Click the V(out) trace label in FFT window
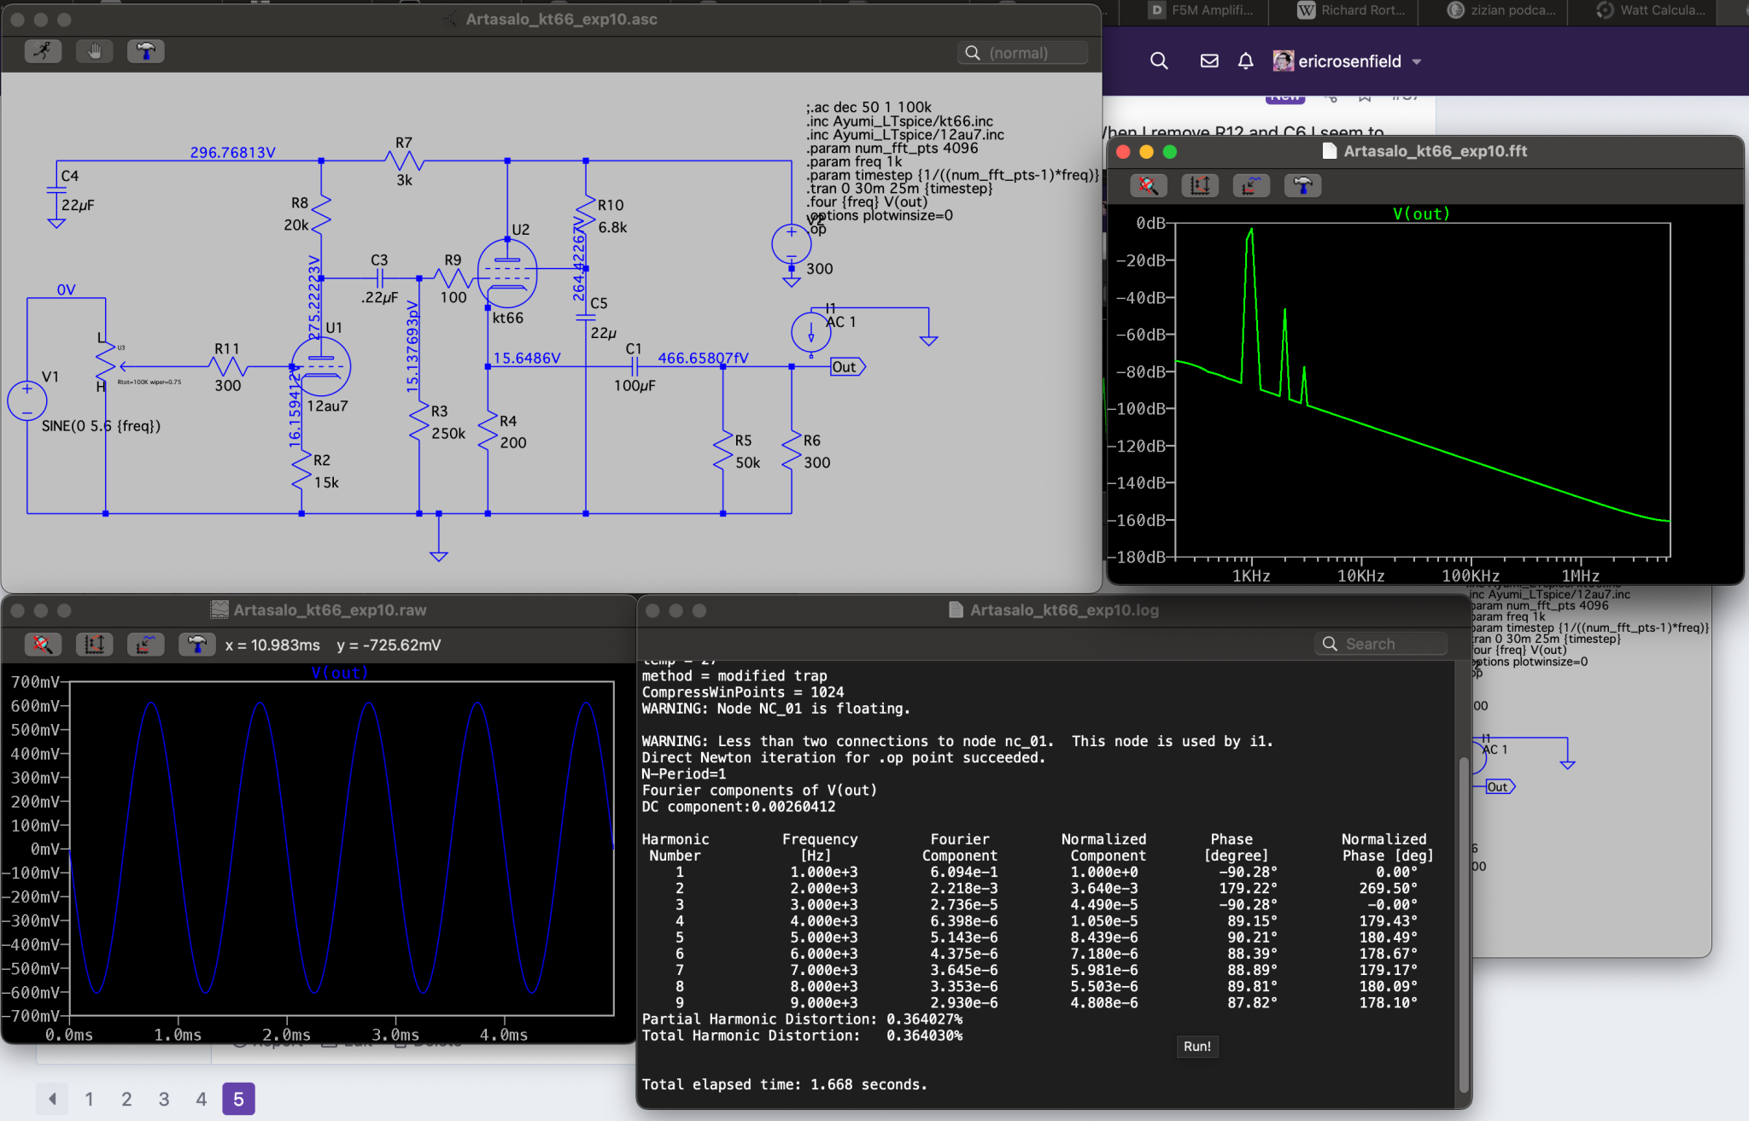1749x1121 pixels. point(1421,213)
